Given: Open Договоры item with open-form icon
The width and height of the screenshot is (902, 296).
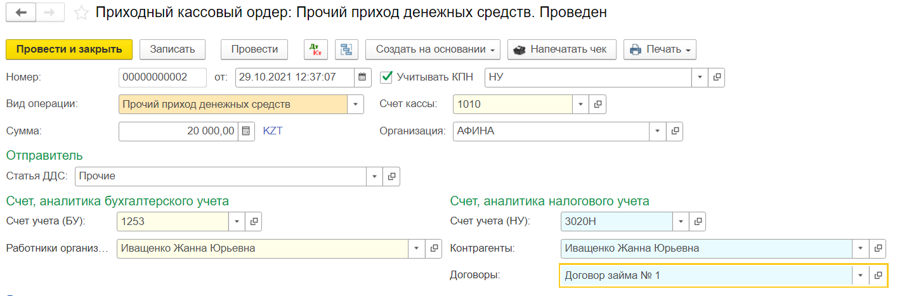Looking at the screenshot, I should (x=879, y=276).
